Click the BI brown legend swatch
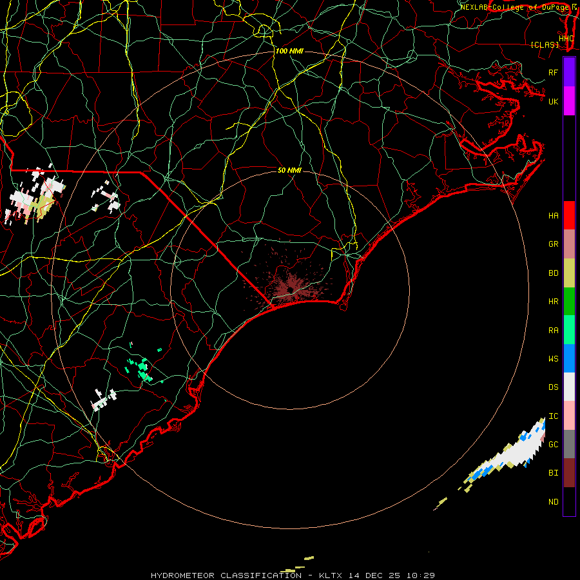This screenshot has width=580, height=580. [x=569, y=473]
